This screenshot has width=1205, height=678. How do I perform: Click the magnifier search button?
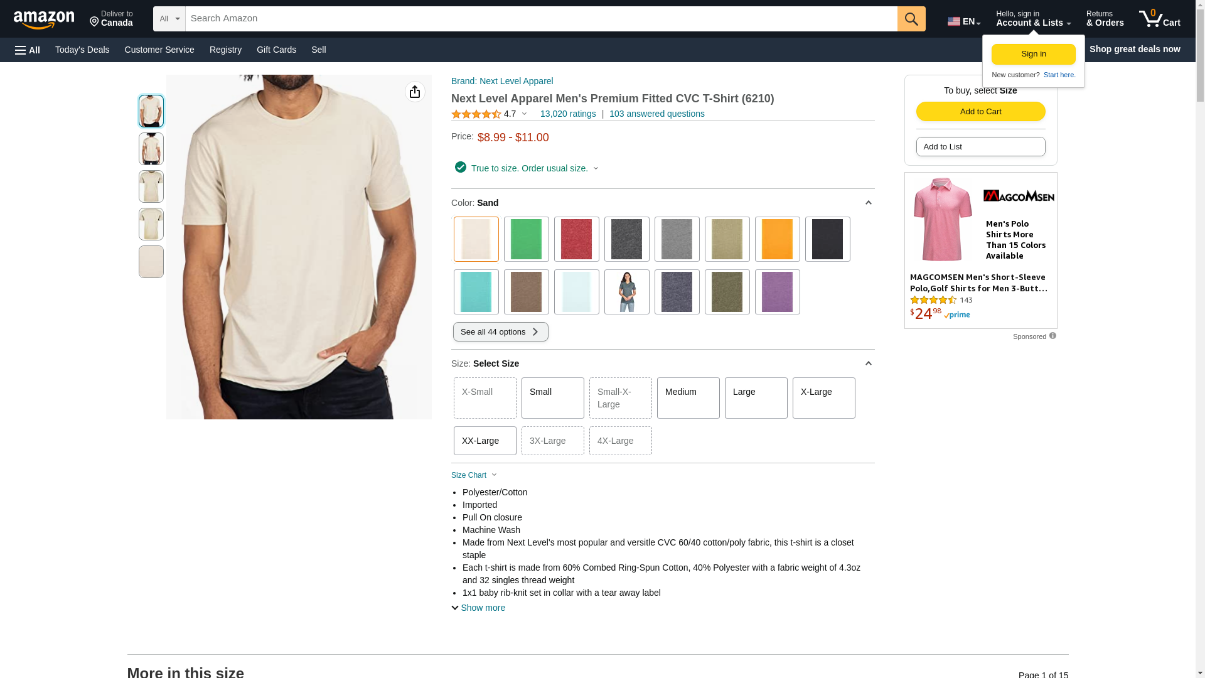(x=911, y=19)
